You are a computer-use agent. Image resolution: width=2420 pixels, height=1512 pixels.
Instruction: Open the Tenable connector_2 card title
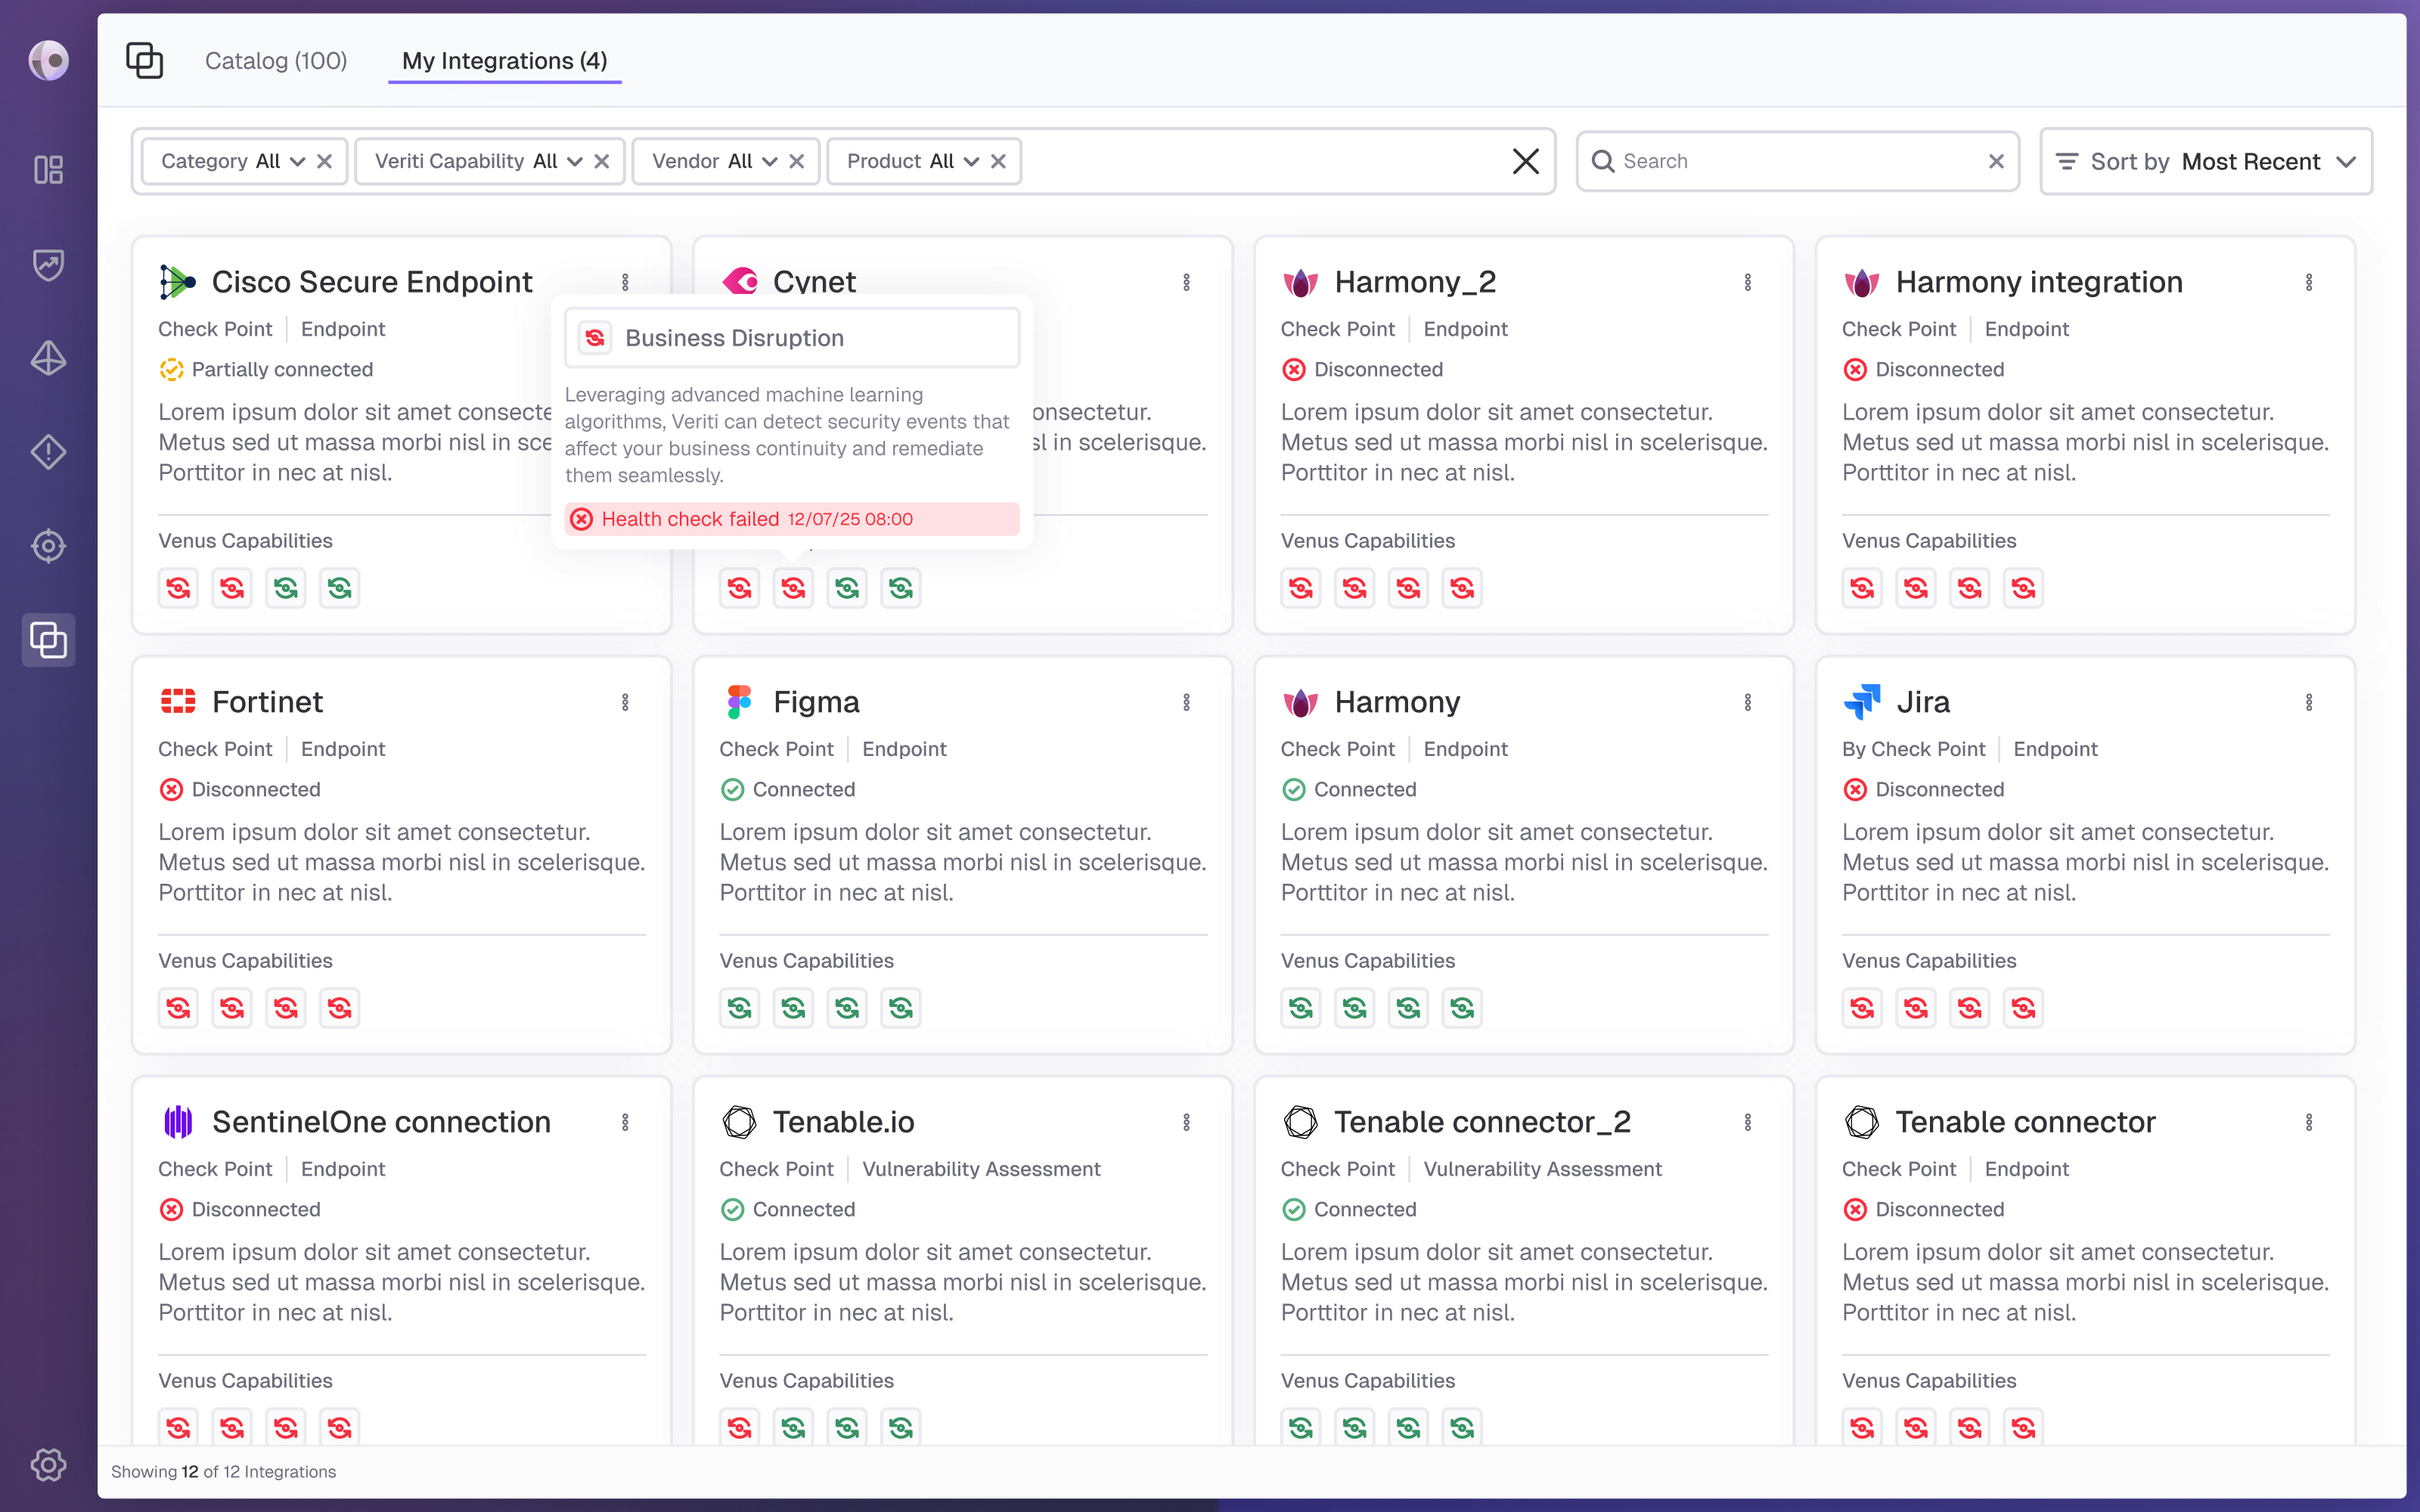[1482, 1122]
